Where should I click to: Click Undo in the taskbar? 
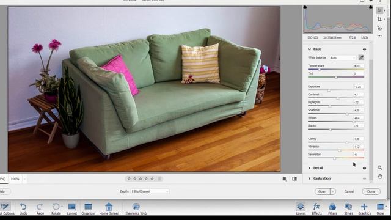(23, 208)
